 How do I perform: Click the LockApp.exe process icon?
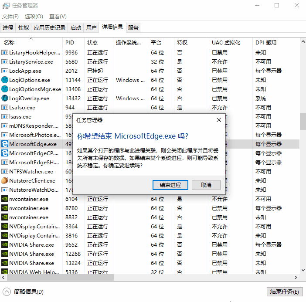[x=5, y=71]
